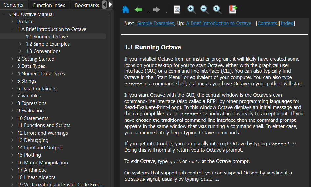311x187 pixels.
Task: Zoom out using the minus magnifier
Action: click(204, 10)
